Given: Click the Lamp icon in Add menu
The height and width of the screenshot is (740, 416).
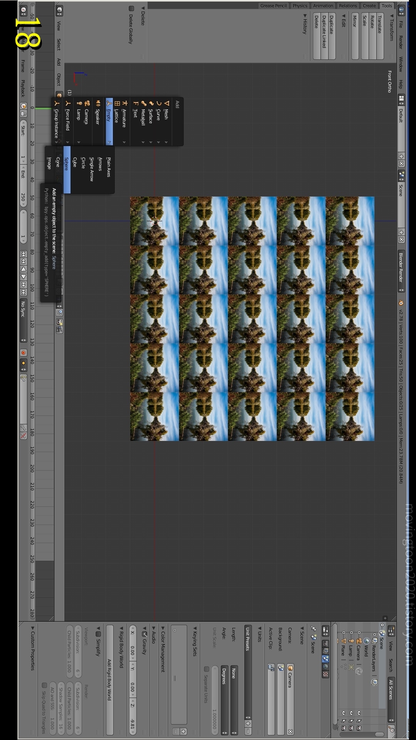Looking at the screenshot, I should pyautogui.click(x=79, y=103).
